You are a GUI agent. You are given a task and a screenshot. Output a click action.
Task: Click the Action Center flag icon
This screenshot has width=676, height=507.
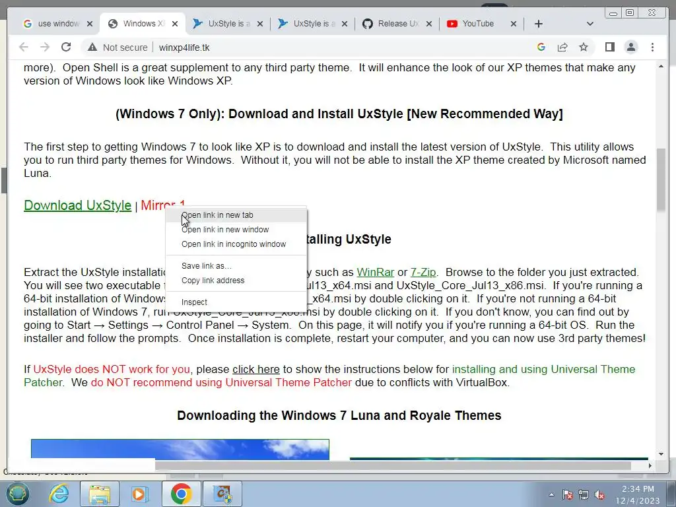(x=567, y=494)
